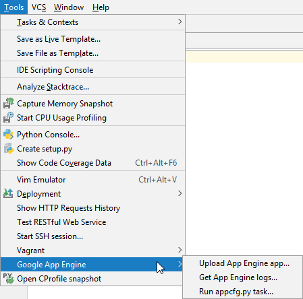
Task: Select Upload App Engine app...
Action: (x=243, y=263)
